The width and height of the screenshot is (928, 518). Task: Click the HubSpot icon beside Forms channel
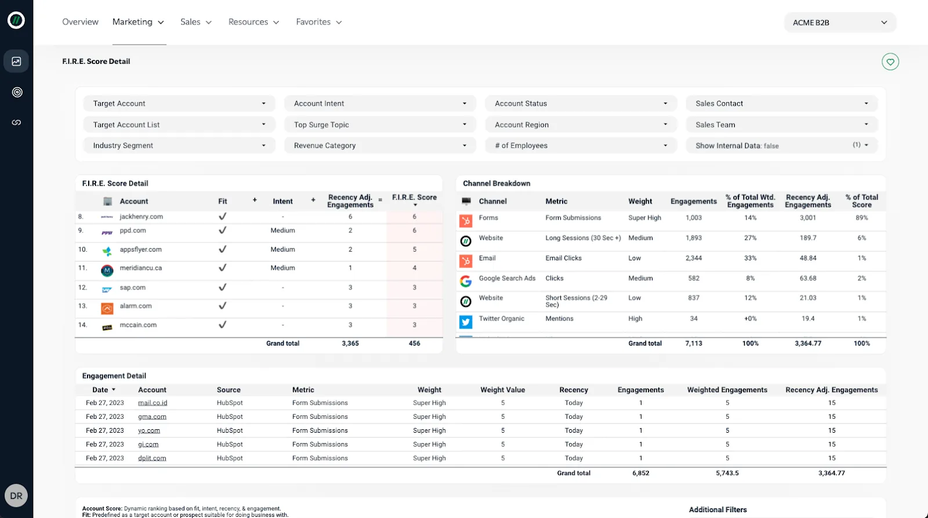pos(466,221)
